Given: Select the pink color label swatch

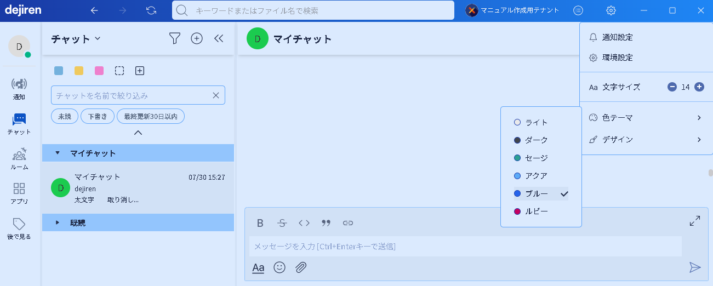Looking at the screenshot, I should [x=99, y=71].
